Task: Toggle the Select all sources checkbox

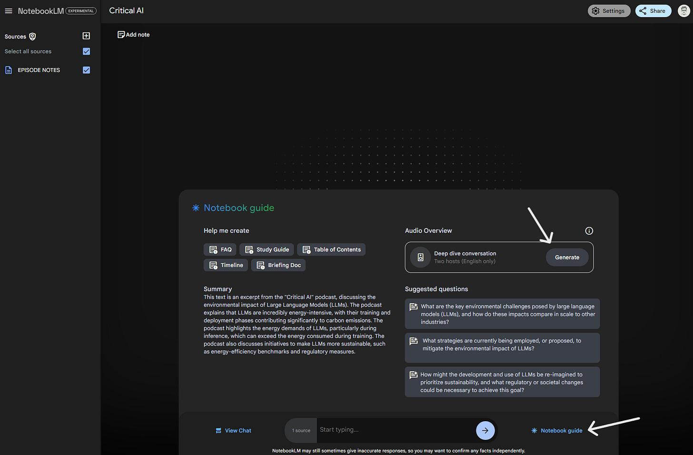Action: (86, 51)
